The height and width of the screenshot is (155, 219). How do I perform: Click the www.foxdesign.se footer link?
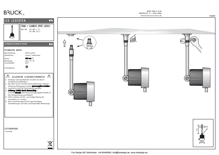139,152
